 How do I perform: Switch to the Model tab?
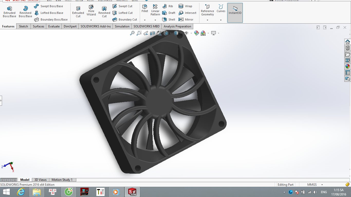[x=25, y=180]
